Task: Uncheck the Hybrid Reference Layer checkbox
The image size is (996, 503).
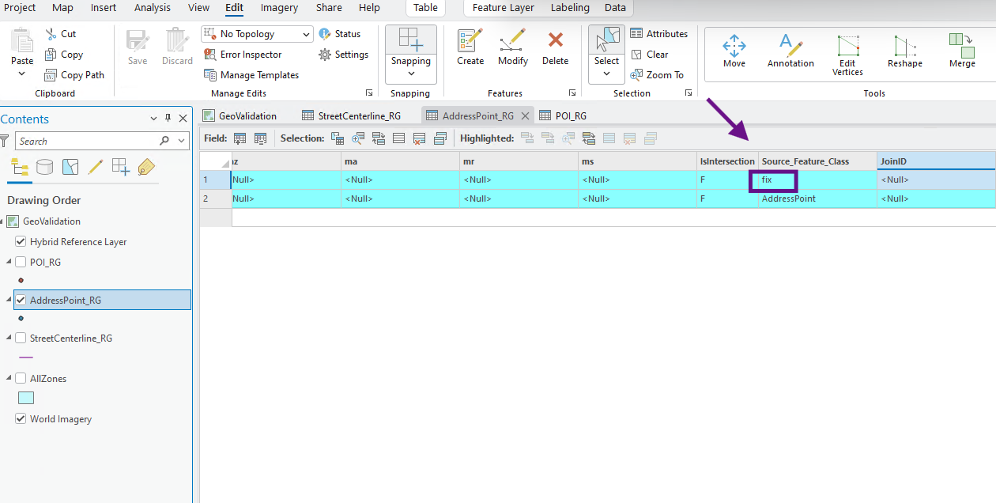Action: (x=21, y=242)
